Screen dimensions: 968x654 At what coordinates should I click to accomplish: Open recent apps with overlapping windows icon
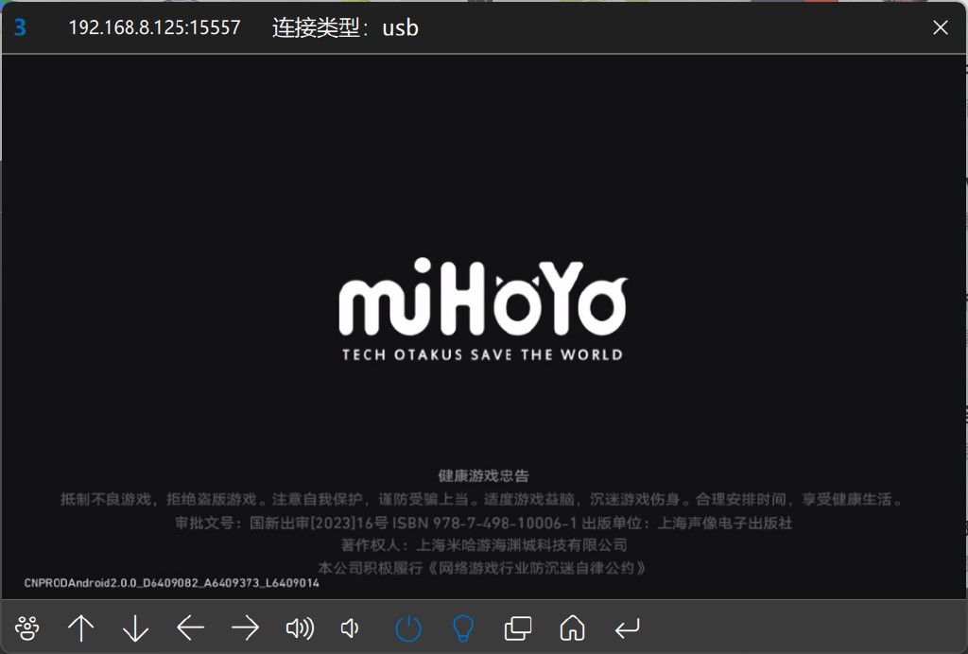tap(518, 628)
